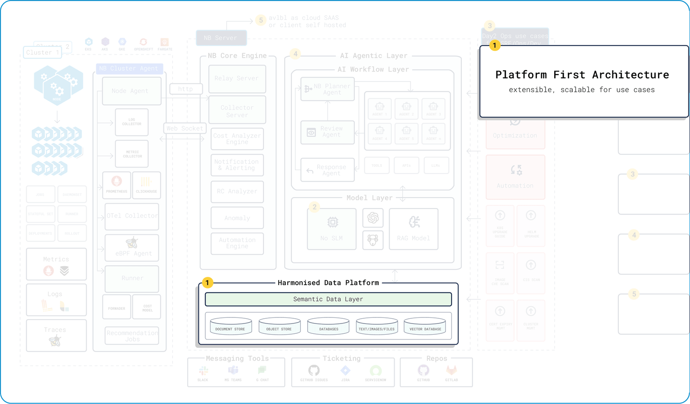This screenshot has height=404, width=690.
Task: Select the Notification & Alerting box
Action: pyautogui.click(x=237, y=165)
